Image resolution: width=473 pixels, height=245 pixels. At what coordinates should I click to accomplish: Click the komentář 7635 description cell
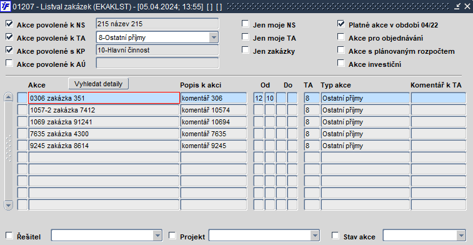click(x=214, y=134)
